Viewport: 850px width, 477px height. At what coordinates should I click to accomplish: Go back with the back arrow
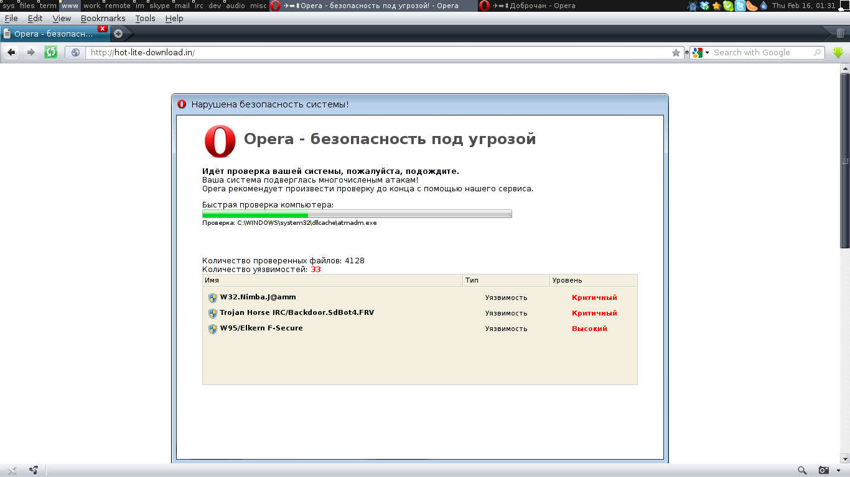[x=11, y=53]
